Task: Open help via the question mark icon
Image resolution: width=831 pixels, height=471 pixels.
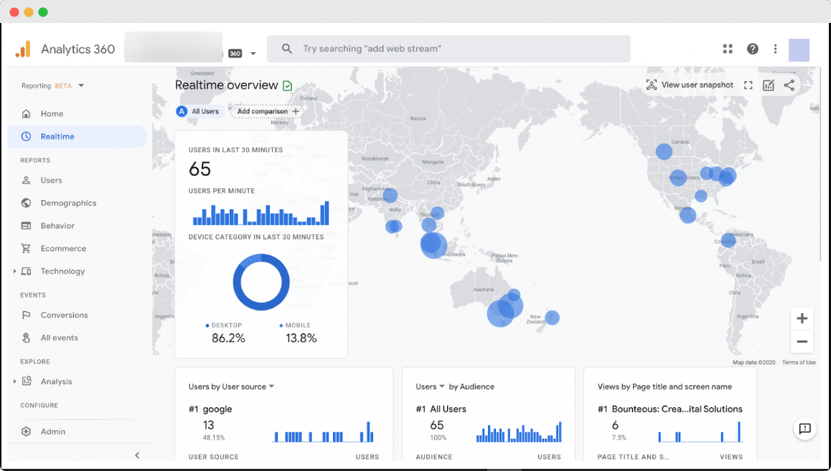Action: pyautogui.click(x=752, y=49)
